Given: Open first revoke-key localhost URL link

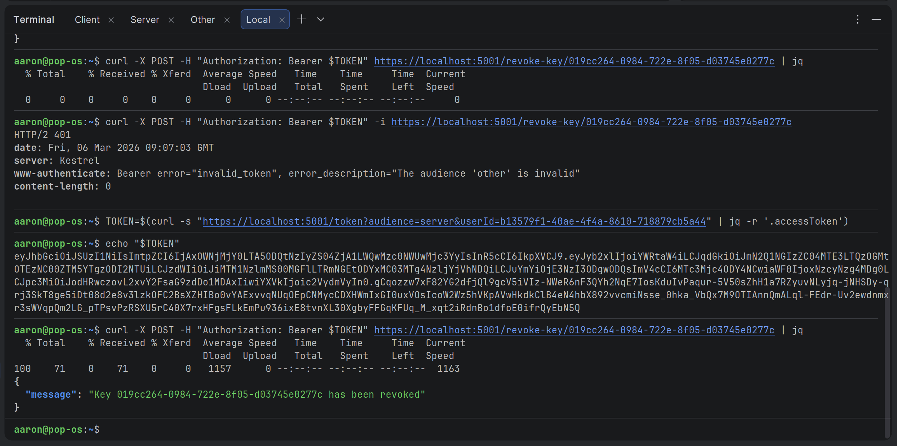Looking at the screenshot, I should click(x=574, y=61).
